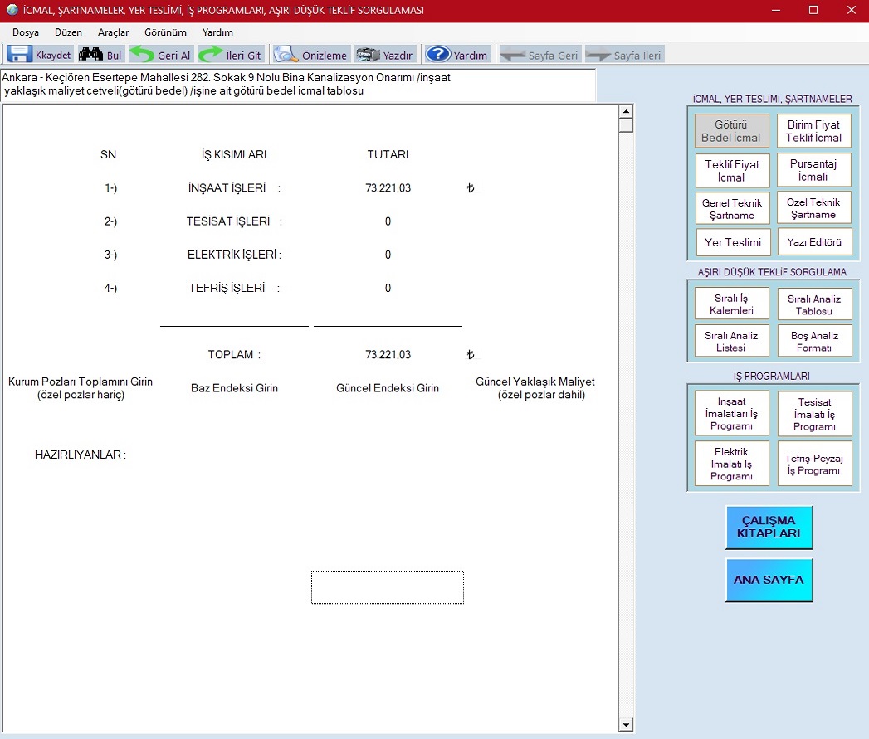Open the Görünüm menu
This screenshot has height=739, width=869.
165,32
